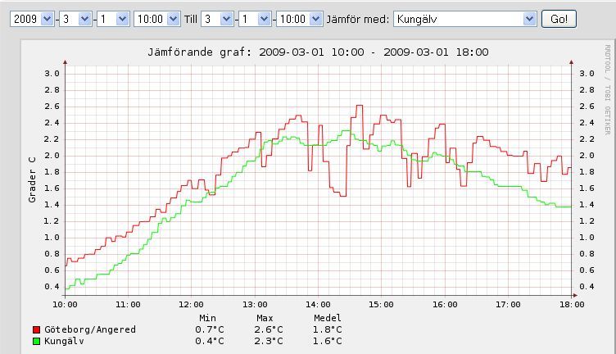This screenshot has width=616, height=354.
Task: Click the 1.6°C Medel value for Kungälv
Action: [x=328, y=341]
